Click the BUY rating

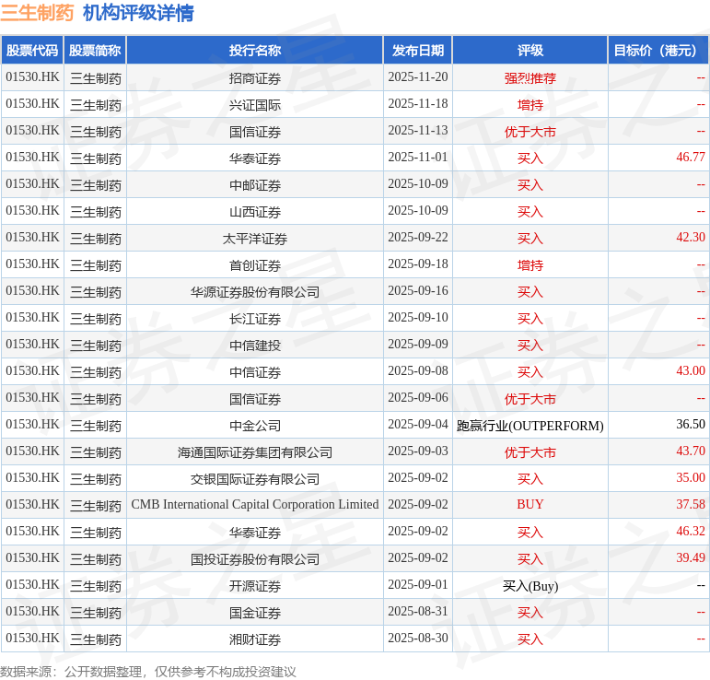(530, 505)
